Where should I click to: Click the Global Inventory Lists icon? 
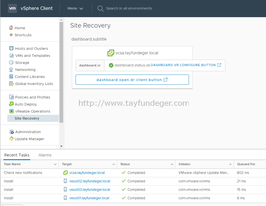[x=11, y=84]
